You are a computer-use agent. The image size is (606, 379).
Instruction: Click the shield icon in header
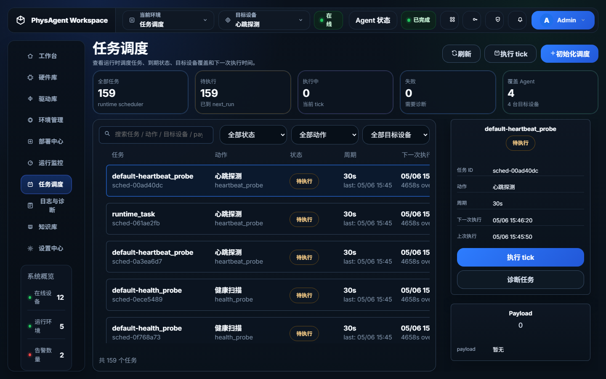[498, 20]
